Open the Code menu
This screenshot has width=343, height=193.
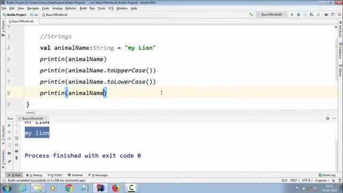pos(45,9)
